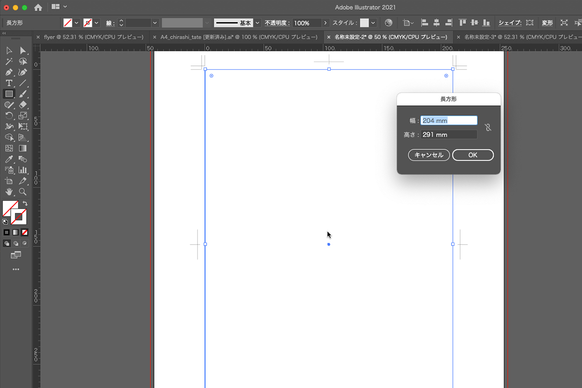
Task: Open the stroke weight dropdown
Action: (155, 23)
